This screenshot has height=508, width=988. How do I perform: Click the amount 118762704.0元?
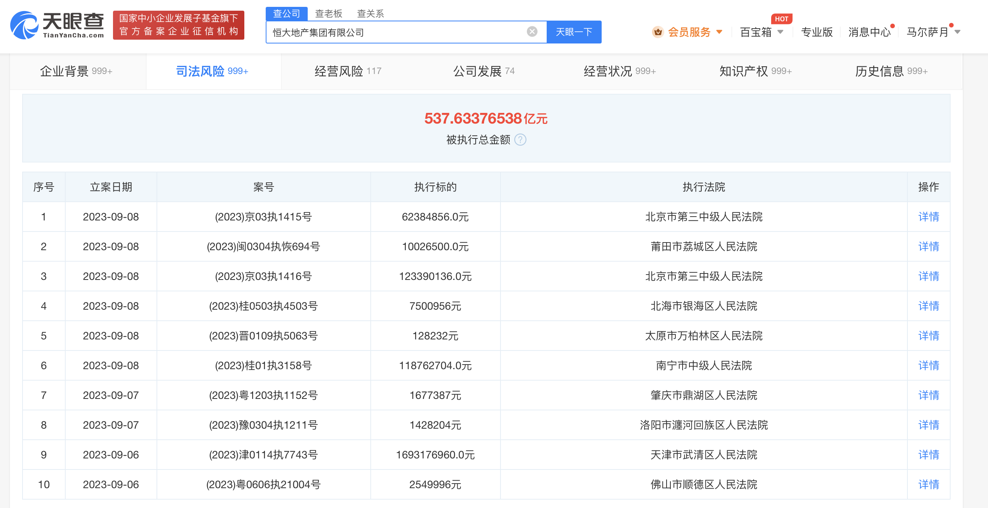(435, 365)
